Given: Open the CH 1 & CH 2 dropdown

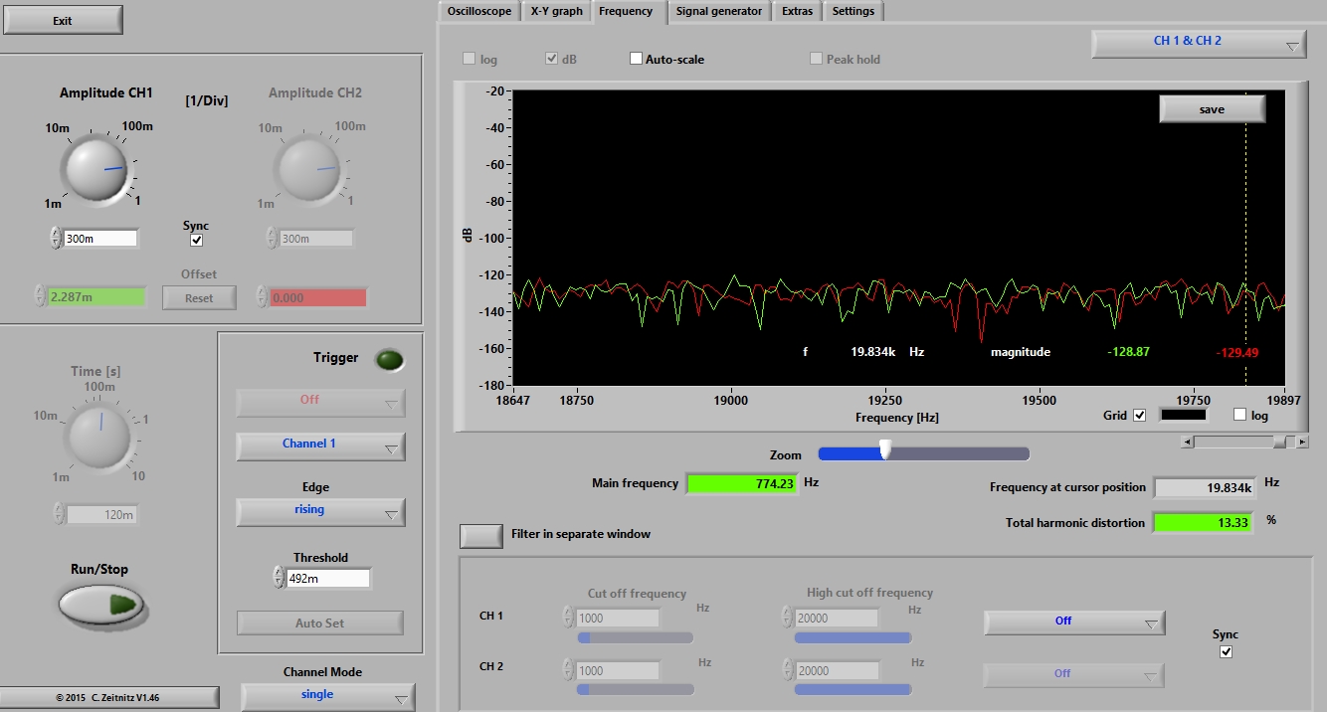Looking at the screenshot, I should [1198, 43].
